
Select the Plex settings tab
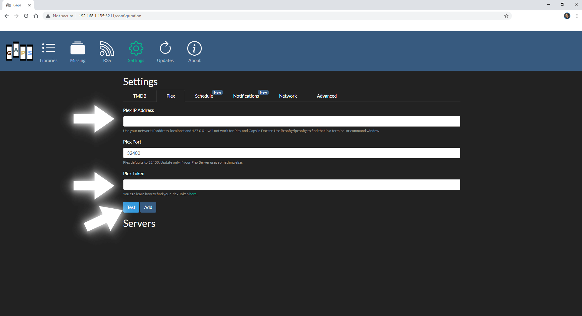coord(171,96)
